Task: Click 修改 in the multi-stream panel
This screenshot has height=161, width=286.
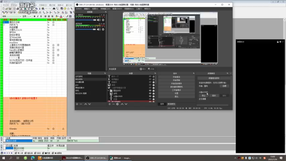Action: pos(214,96)
